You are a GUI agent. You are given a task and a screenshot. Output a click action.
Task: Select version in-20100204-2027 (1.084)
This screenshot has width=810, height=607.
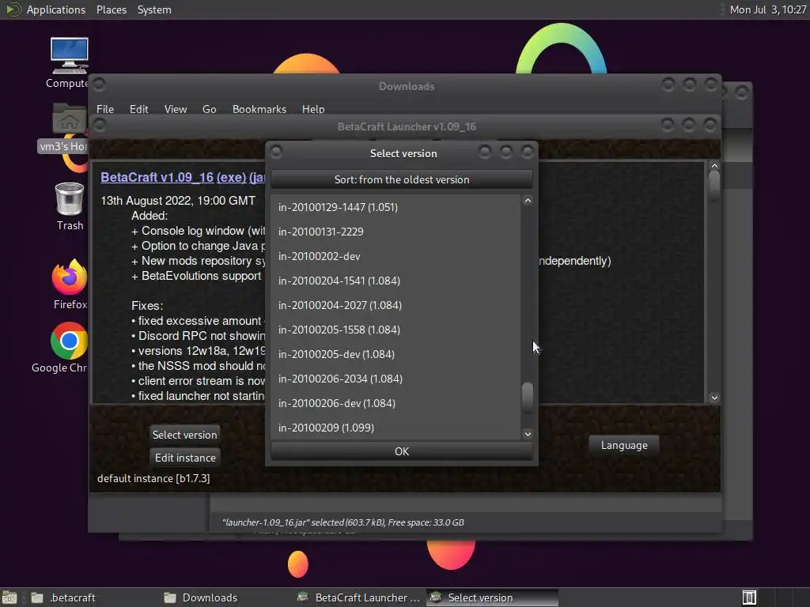click(x=396, y=305)
